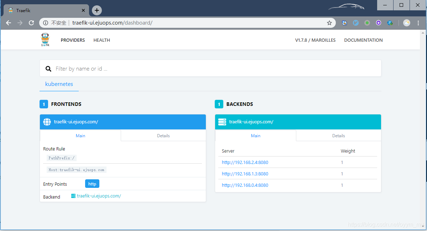The image size is (427, 231).
Task: Click the Server column header
Action: coord(228,151)
